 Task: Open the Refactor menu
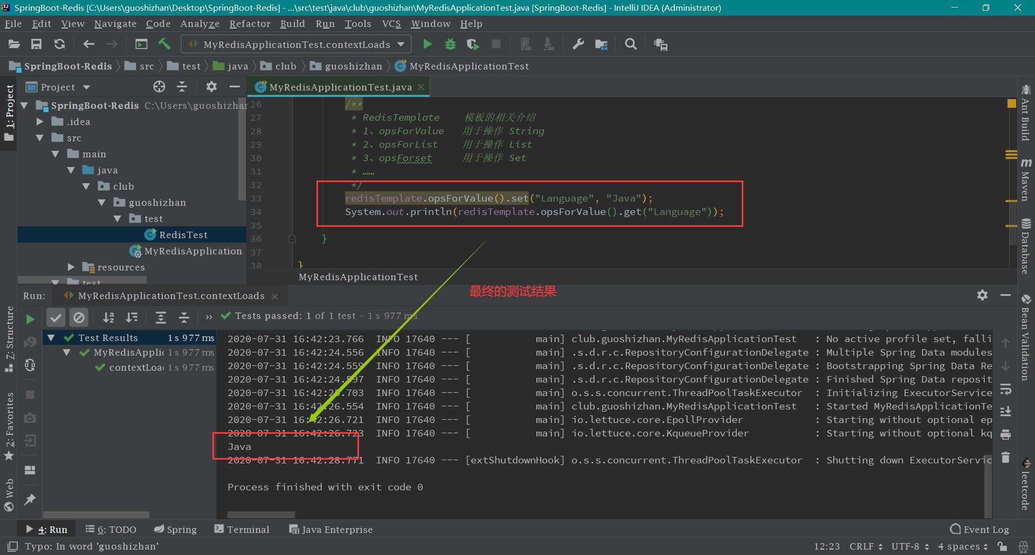(250, 24)
